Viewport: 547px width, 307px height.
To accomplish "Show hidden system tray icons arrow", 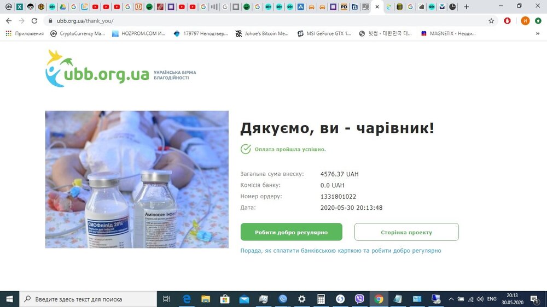I will coord(451,299).
